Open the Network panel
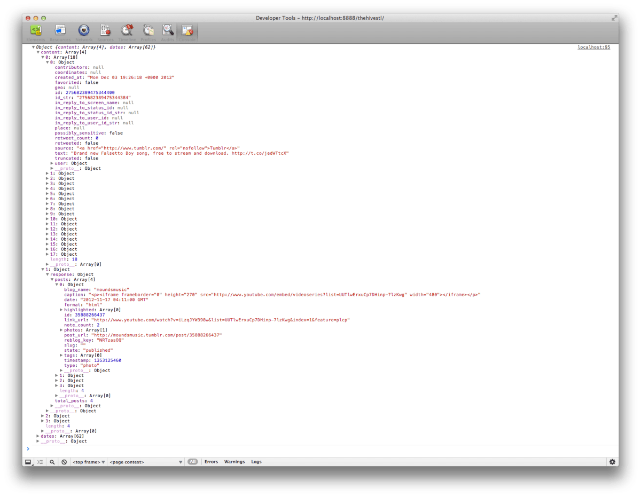The image size is (641, 497). pyautogui.click(x=84, y=33)
